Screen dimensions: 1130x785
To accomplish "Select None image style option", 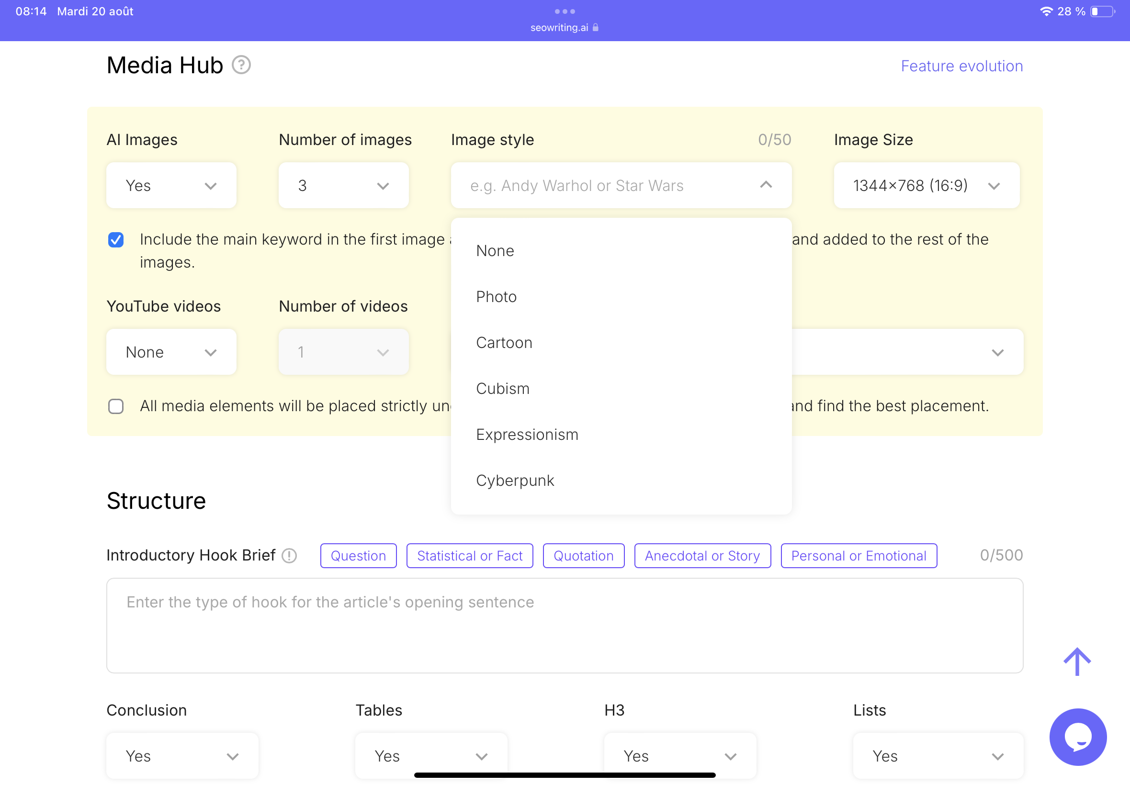I will click(621, 251).
